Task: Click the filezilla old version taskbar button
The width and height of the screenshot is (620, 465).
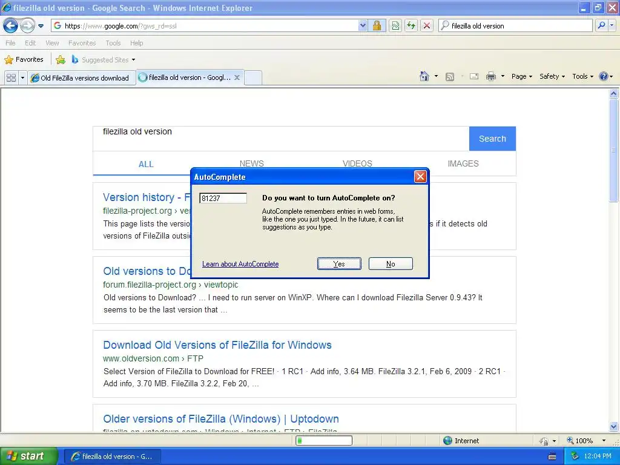Action: coord(113,457)
